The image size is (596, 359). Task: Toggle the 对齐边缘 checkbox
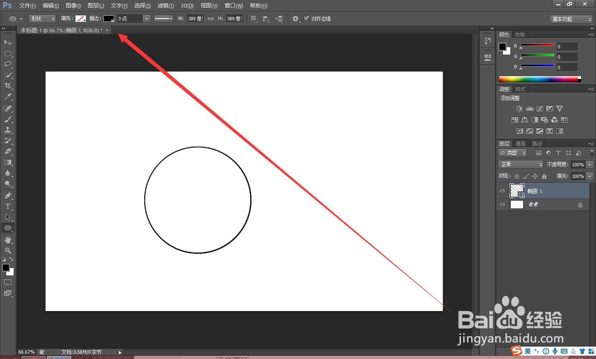[x=307, y=19]
